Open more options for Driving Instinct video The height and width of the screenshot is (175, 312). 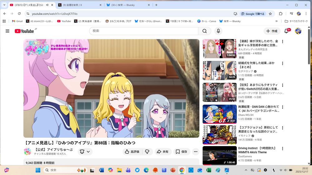(x=283, y=149)
